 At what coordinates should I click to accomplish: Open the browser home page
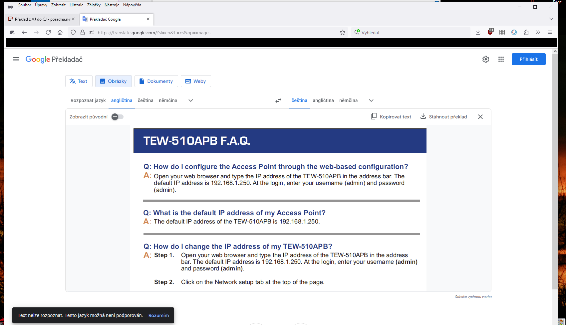(60, 32)
